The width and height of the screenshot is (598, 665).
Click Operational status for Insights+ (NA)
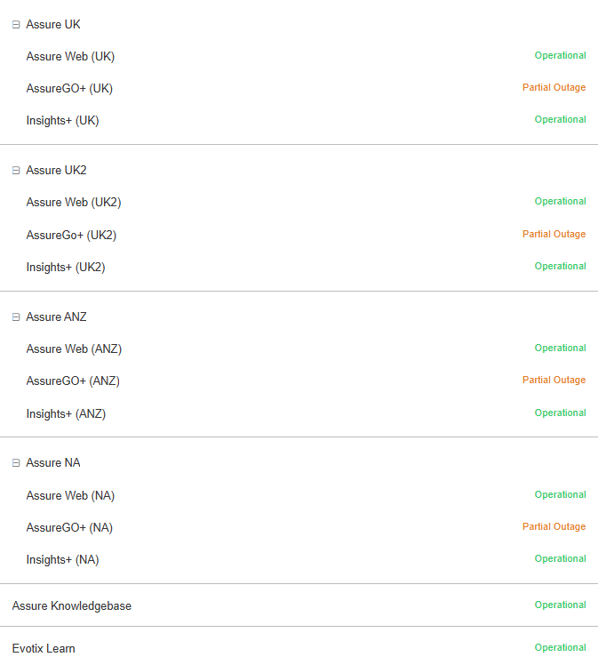(x=561, y=558)
